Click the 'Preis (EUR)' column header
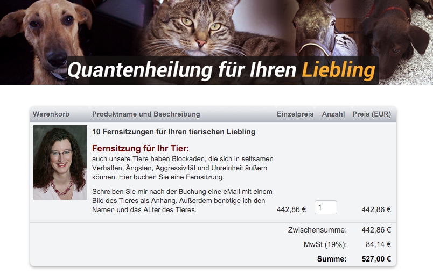 (x=372, y=114)
